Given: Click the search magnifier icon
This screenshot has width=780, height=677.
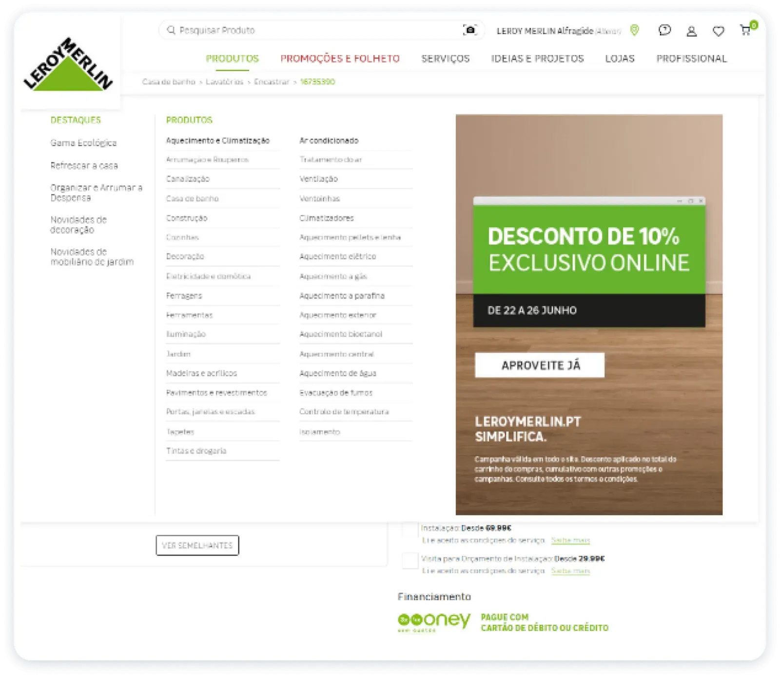Looking at the screenshot, I should (x=171, y=30).
